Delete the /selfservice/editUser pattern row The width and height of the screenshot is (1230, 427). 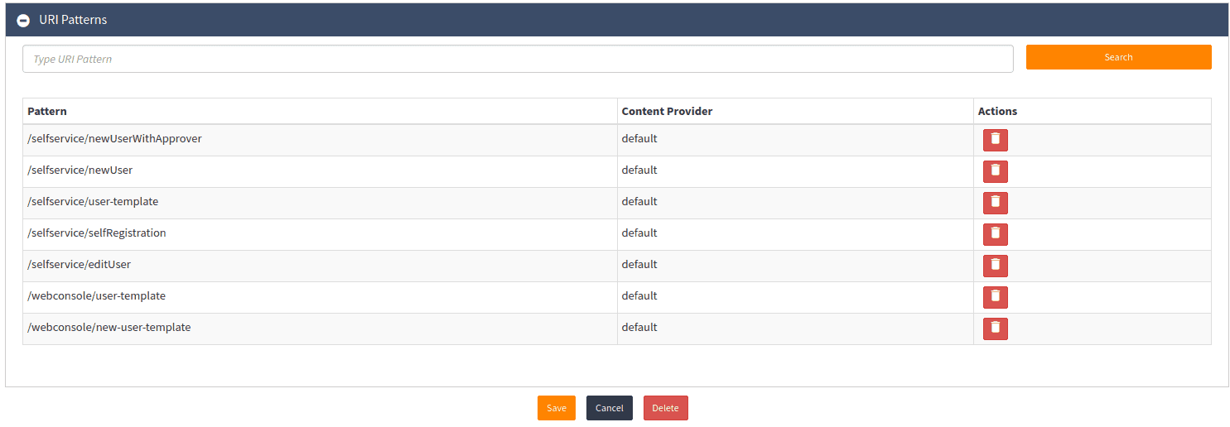(995, 266)
